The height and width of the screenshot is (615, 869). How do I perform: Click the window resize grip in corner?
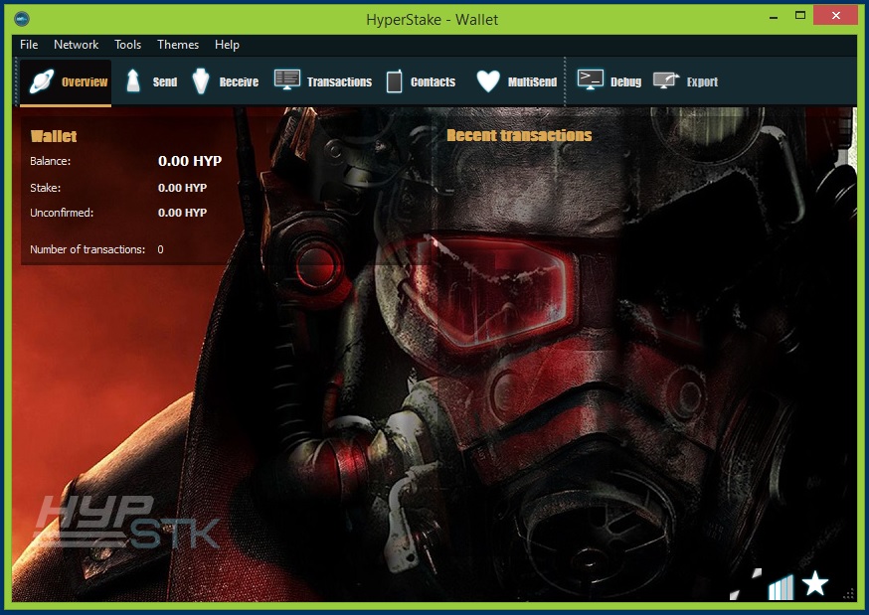tap(848, 593)
